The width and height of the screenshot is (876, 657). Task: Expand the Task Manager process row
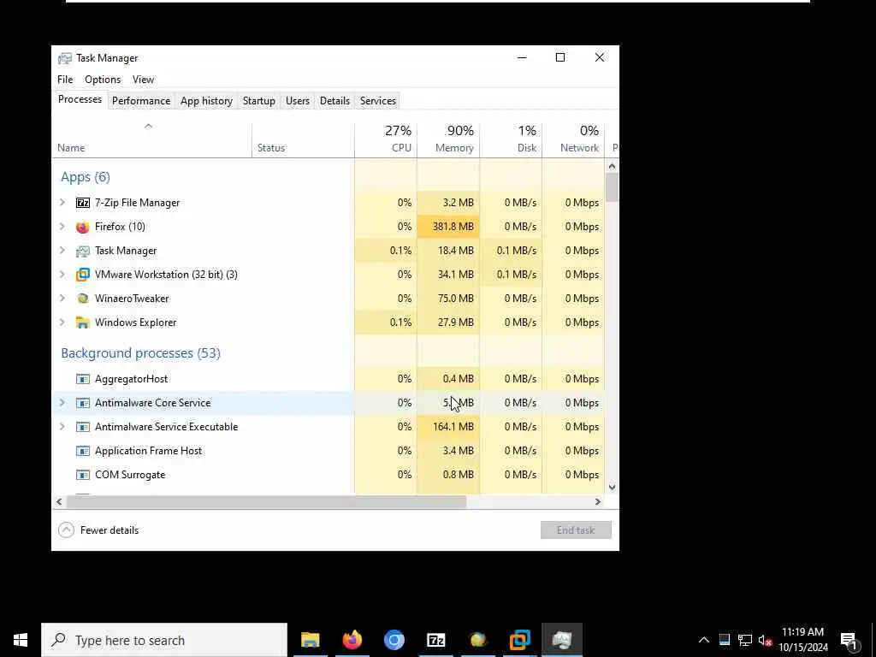tap(62, 251)
